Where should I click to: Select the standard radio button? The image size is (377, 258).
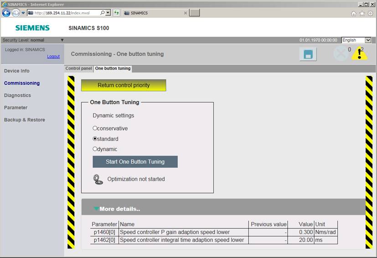click(95, 139)
